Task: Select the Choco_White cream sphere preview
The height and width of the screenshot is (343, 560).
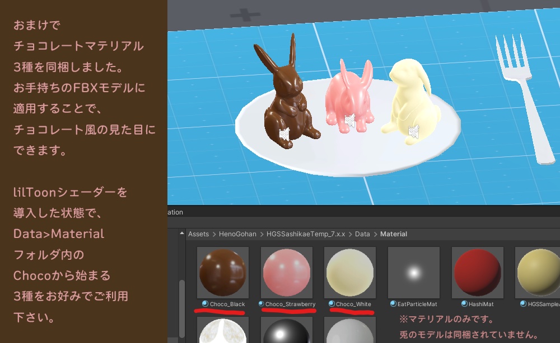Action: (x=349, y=273)
